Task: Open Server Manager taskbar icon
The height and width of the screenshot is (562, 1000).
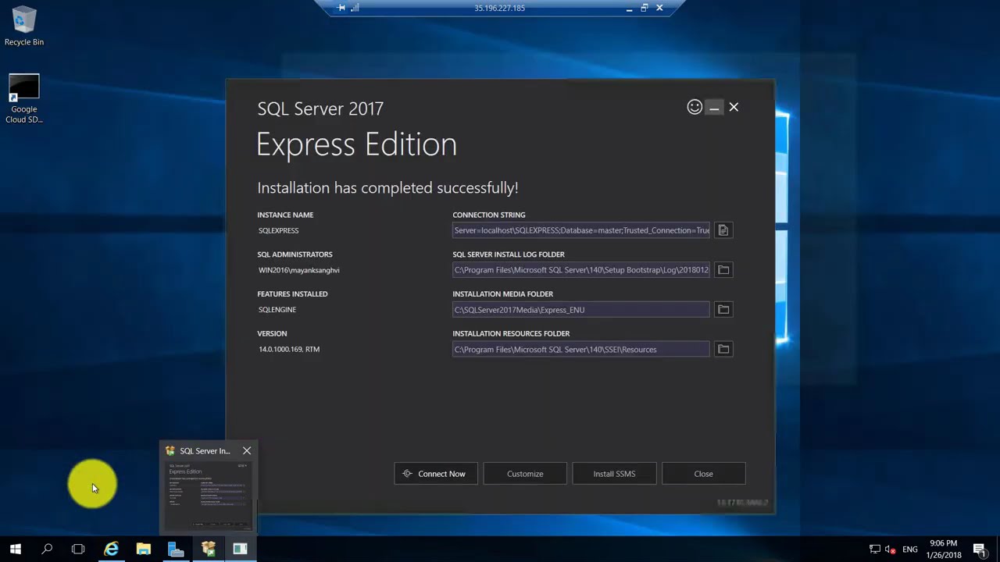Action: point(176,550)
